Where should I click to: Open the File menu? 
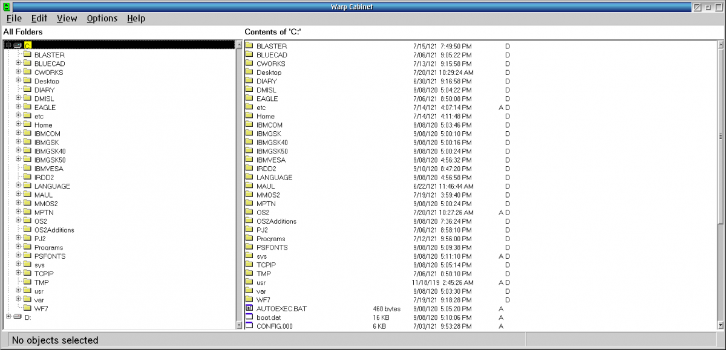tap(13, 18)
